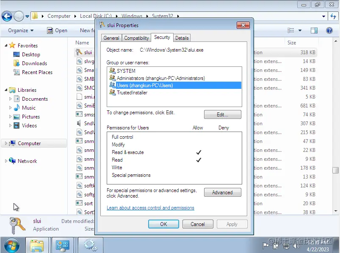
Task: Expand the Network node
Action: click(x=6, y=161)
